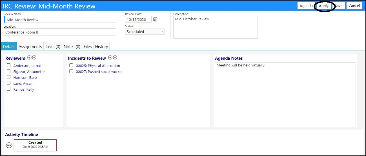The height and width of the screenshot is (156, 366).
Task: Tick the Harrison, Barb checkbox
Action: point(9,77)
